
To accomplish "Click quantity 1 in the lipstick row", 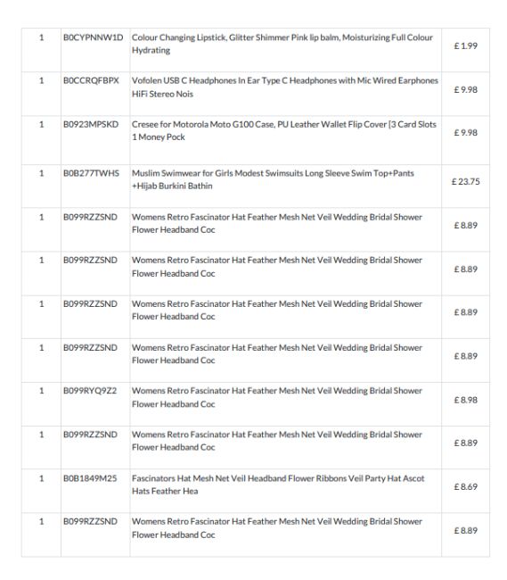I will click(41, 37).
